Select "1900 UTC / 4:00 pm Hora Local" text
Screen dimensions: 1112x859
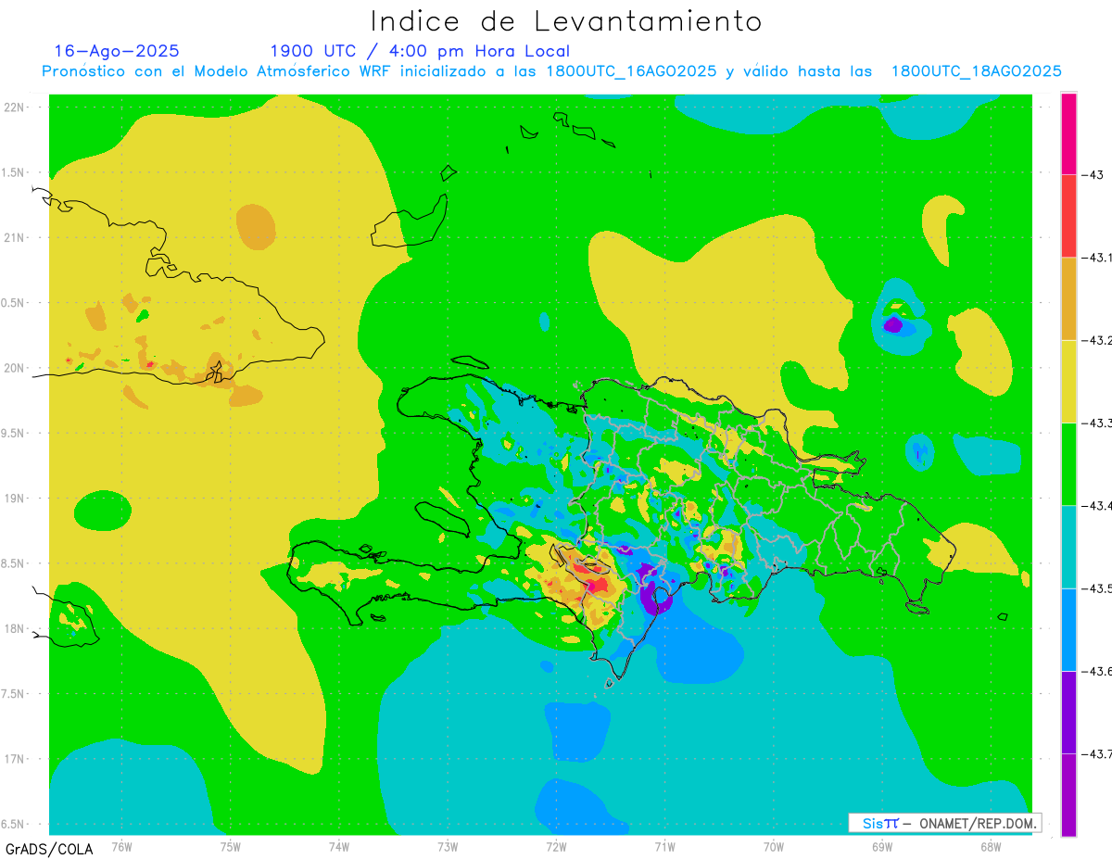click(420, 51)
